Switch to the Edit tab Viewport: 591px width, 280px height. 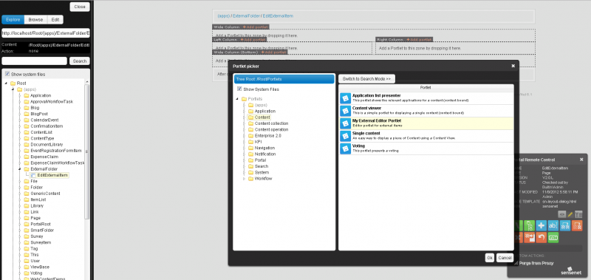point(55,20)
